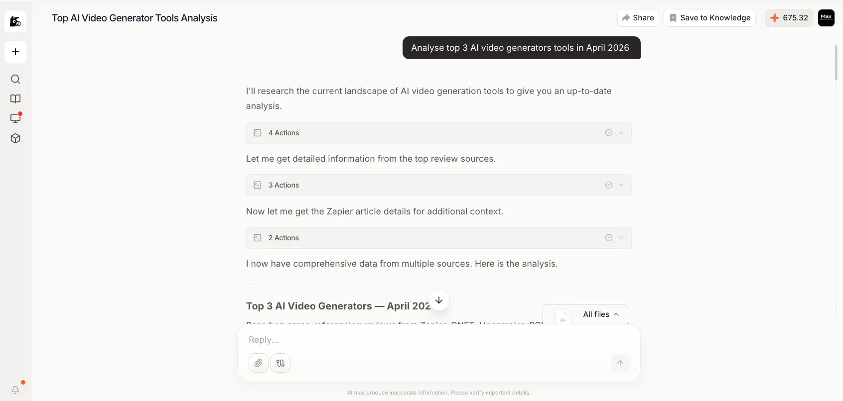
Task: Click the Reply input field
Action: 438,340
